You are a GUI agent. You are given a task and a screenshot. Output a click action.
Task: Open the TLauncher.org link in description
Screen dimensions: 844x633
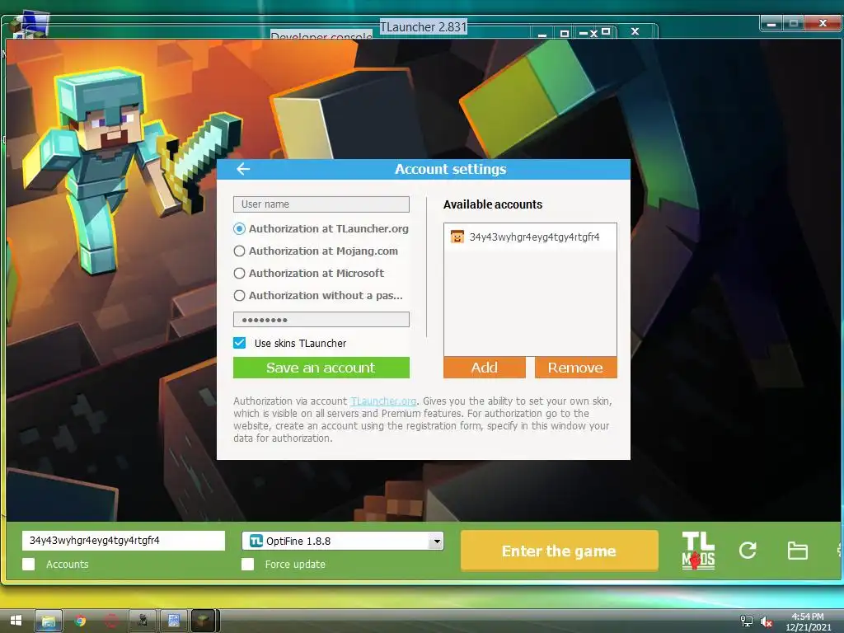pos(383,401)
